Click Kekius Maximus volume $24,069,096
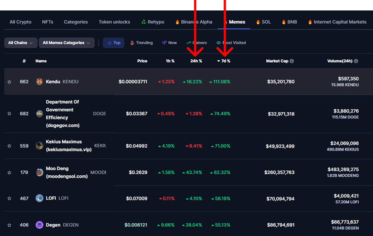The height and width of the screenshot is (236, 373). 345,143
